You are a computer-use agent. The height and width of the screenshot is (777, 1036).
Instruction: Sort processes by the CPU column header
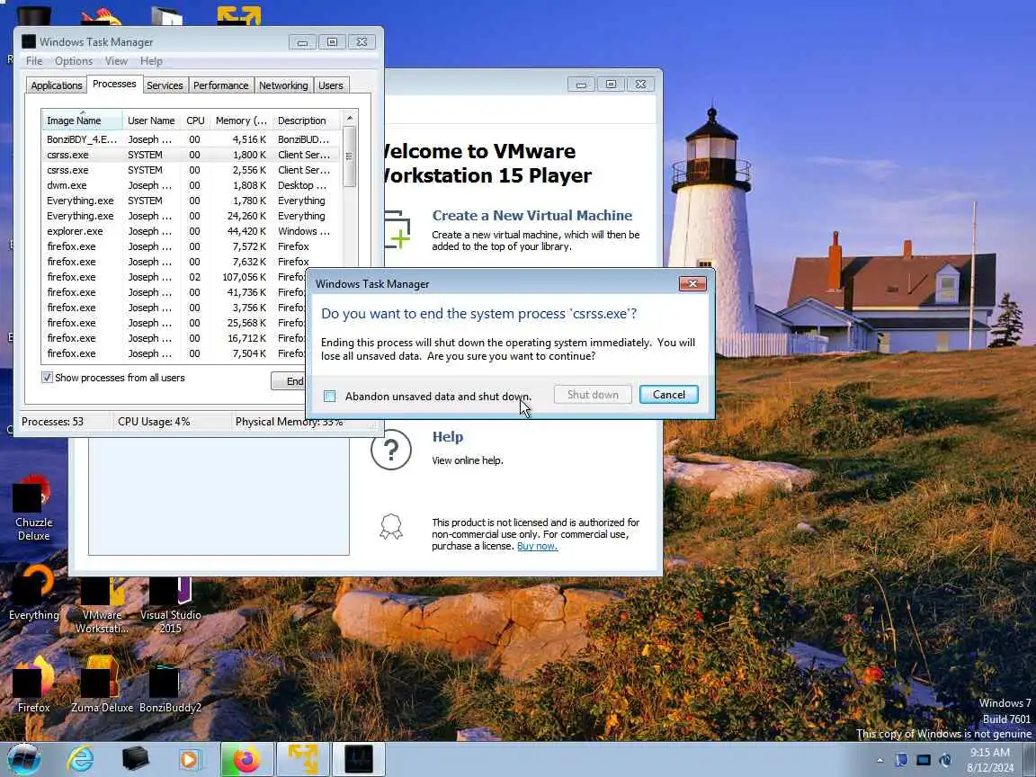pos(195,121)
